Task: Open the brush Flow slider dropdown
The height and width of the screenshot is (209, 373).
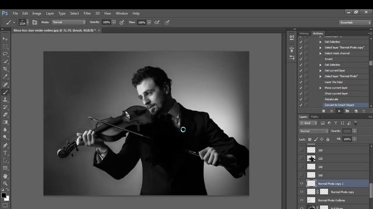Action: pos(149,22)
